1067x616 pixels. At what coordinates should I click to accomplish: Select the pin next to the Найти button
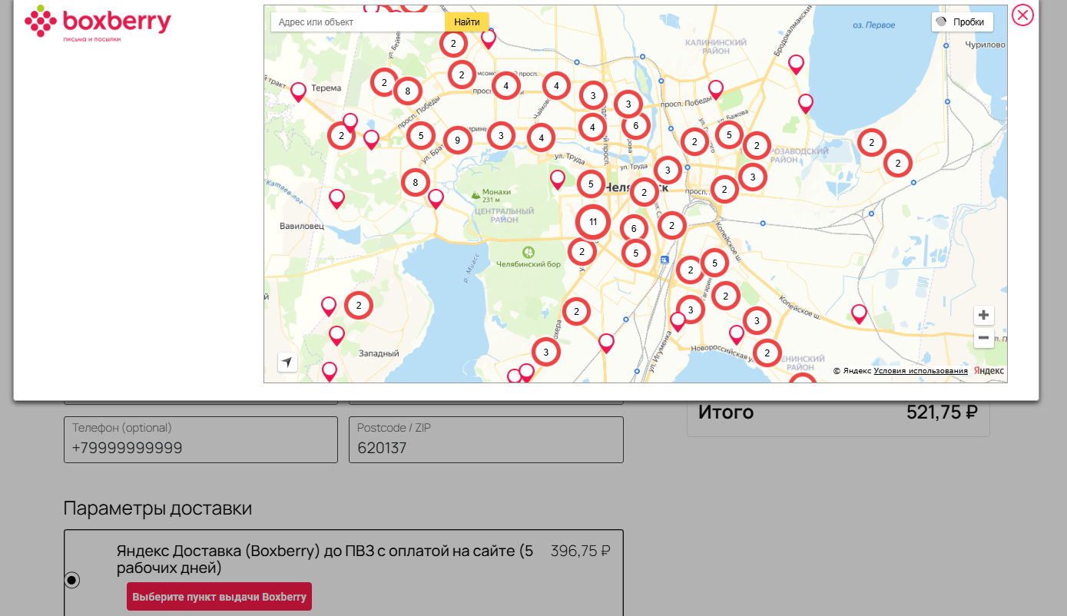click(x=489, y=39)
